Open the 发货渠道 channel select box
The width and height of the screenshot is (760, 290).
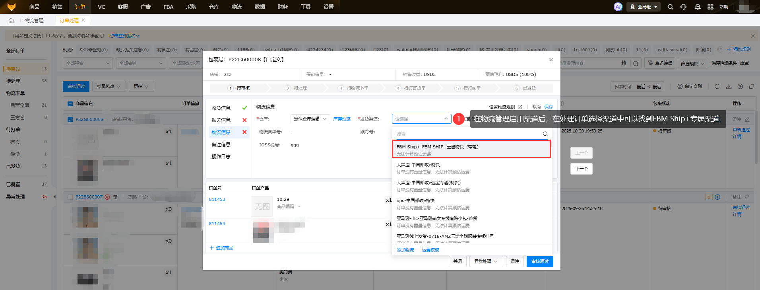click(x=421, y=119)
